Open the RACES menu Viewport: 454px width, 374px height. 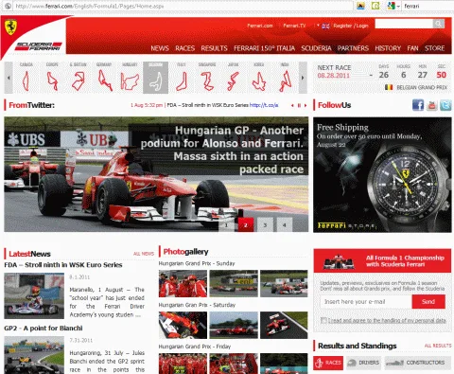[x=184, y=48]
